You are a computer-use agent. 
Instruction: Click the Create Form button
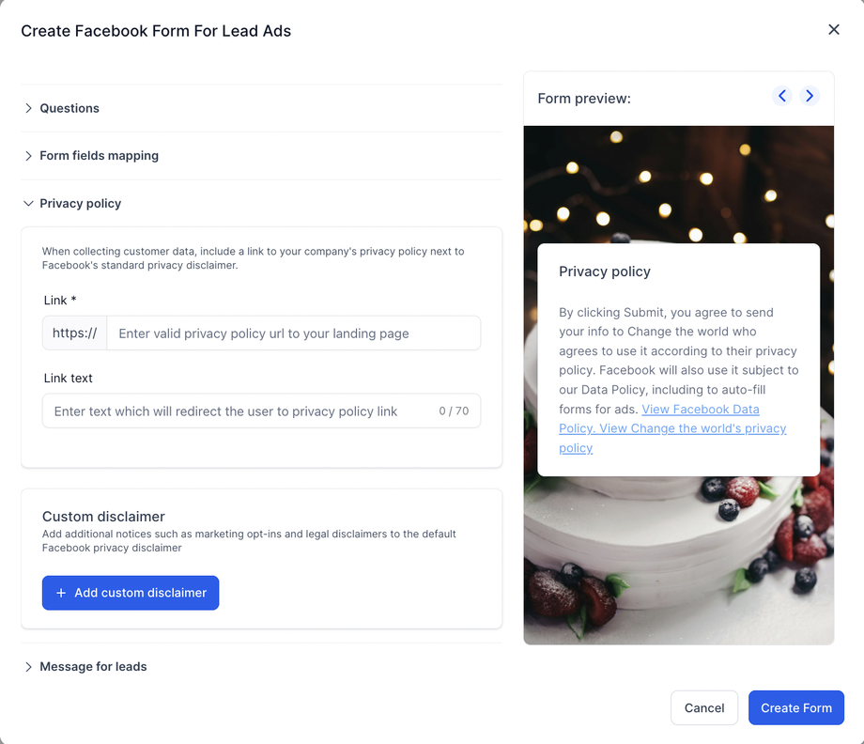(796, 708)
